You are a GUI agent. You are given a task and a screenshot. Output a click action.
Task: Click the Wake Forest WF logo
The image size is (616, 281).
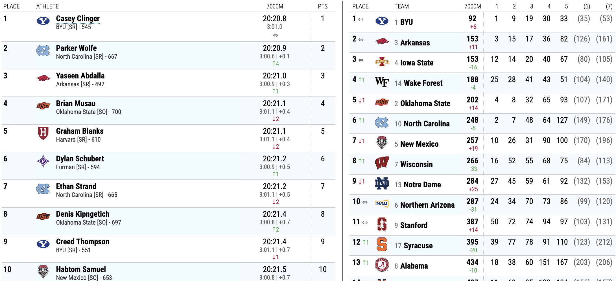pyautogui.click(x=382, y=82)
